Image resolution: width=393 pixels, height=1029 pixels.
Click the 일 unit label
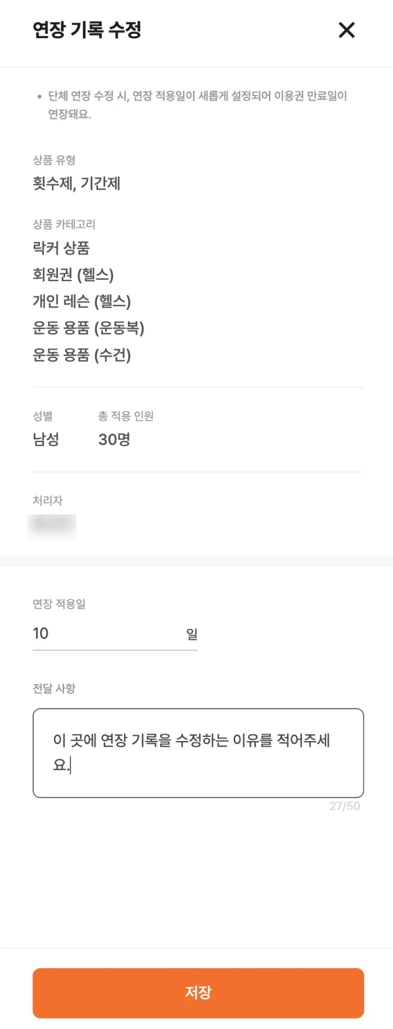click(x=192, y=634)
